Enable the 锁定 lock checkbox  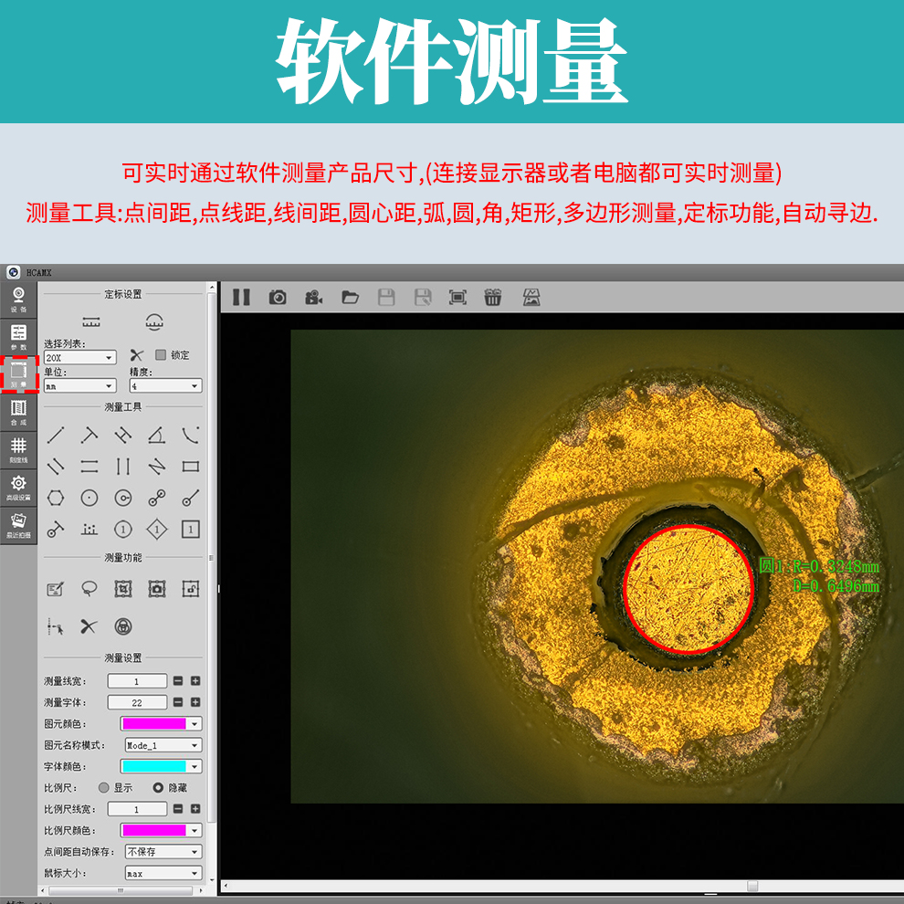click(x=161, y=355)
